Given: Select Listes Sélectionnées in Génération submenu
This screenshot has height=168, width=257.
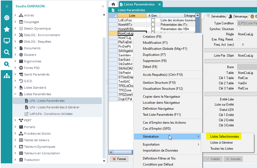Looking at the screenshot, I should point(224,137).
